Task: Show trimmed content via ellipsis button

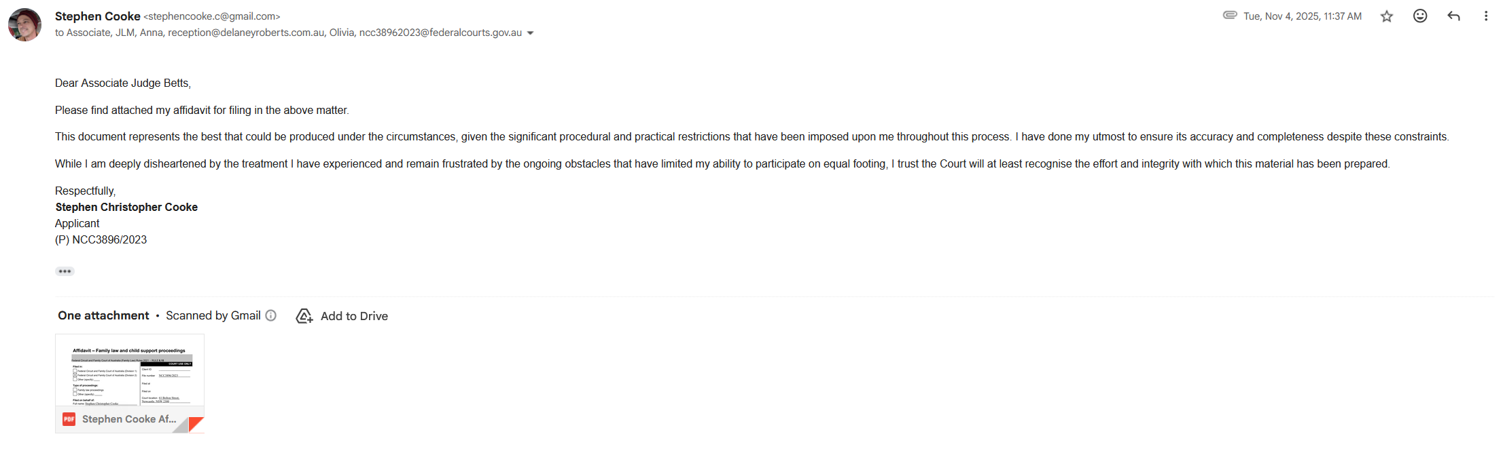Action: [65, 271]
